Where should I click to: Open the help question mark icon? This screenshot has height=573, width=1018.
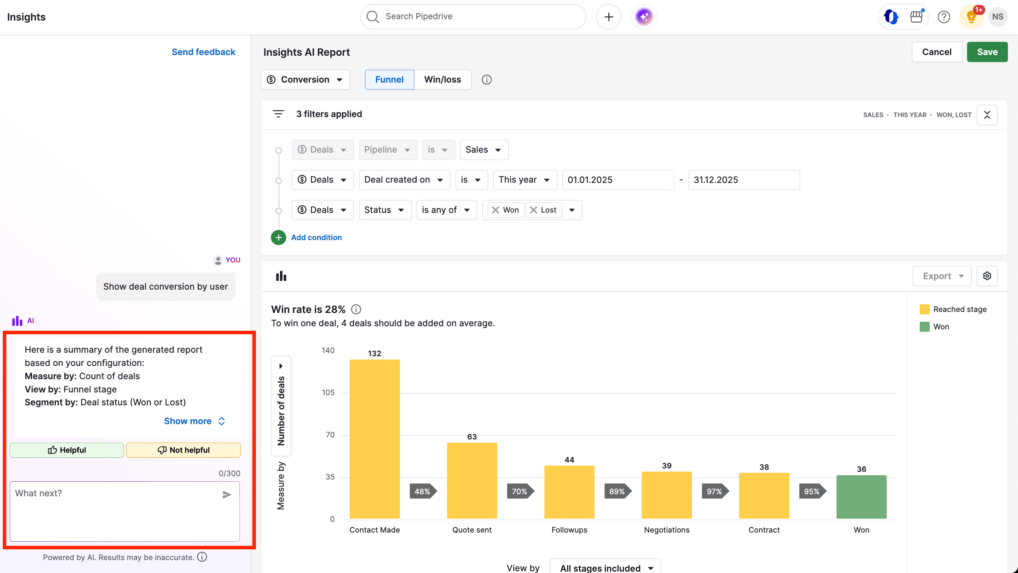tap(944, 17)
